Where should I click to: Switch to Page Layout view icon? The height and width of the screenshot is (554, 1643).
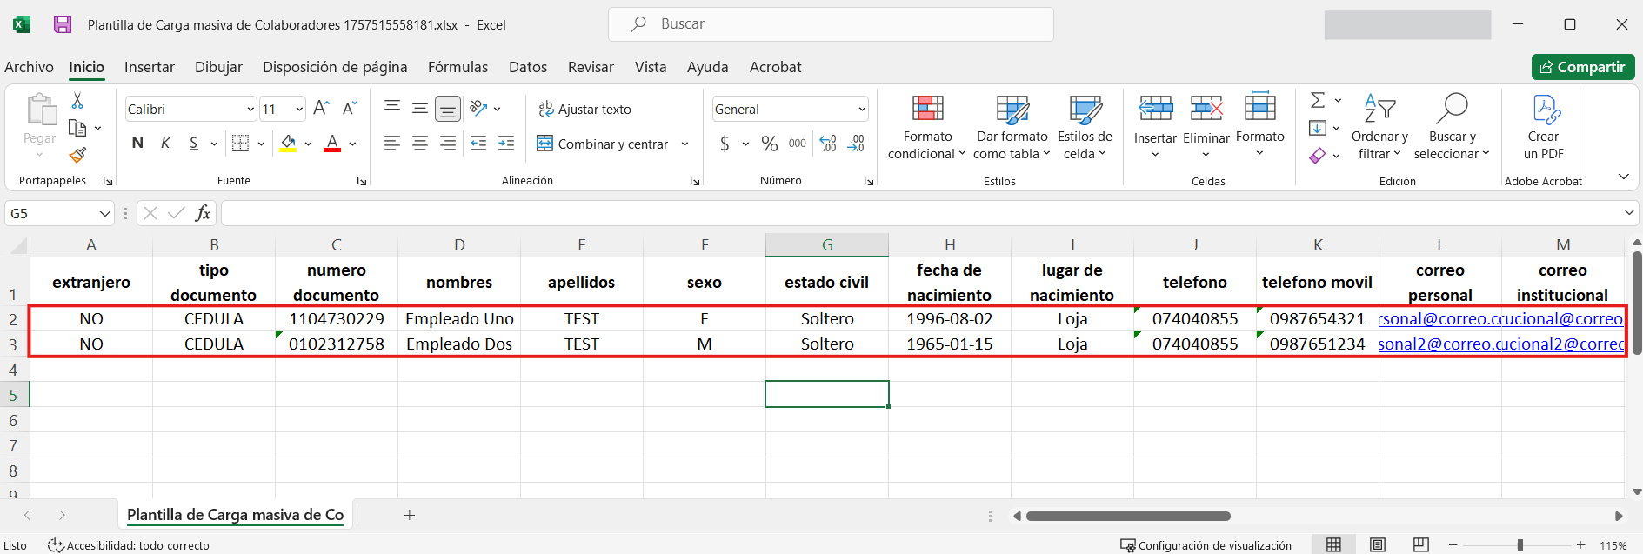[1378, 544]
